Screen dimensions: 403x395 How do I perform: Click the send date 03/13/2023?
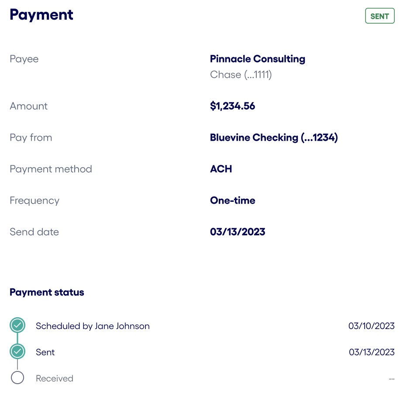tap(238, 232)
